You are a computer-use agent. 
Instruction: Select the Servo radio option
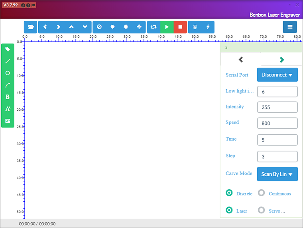[x=262, y=210]
